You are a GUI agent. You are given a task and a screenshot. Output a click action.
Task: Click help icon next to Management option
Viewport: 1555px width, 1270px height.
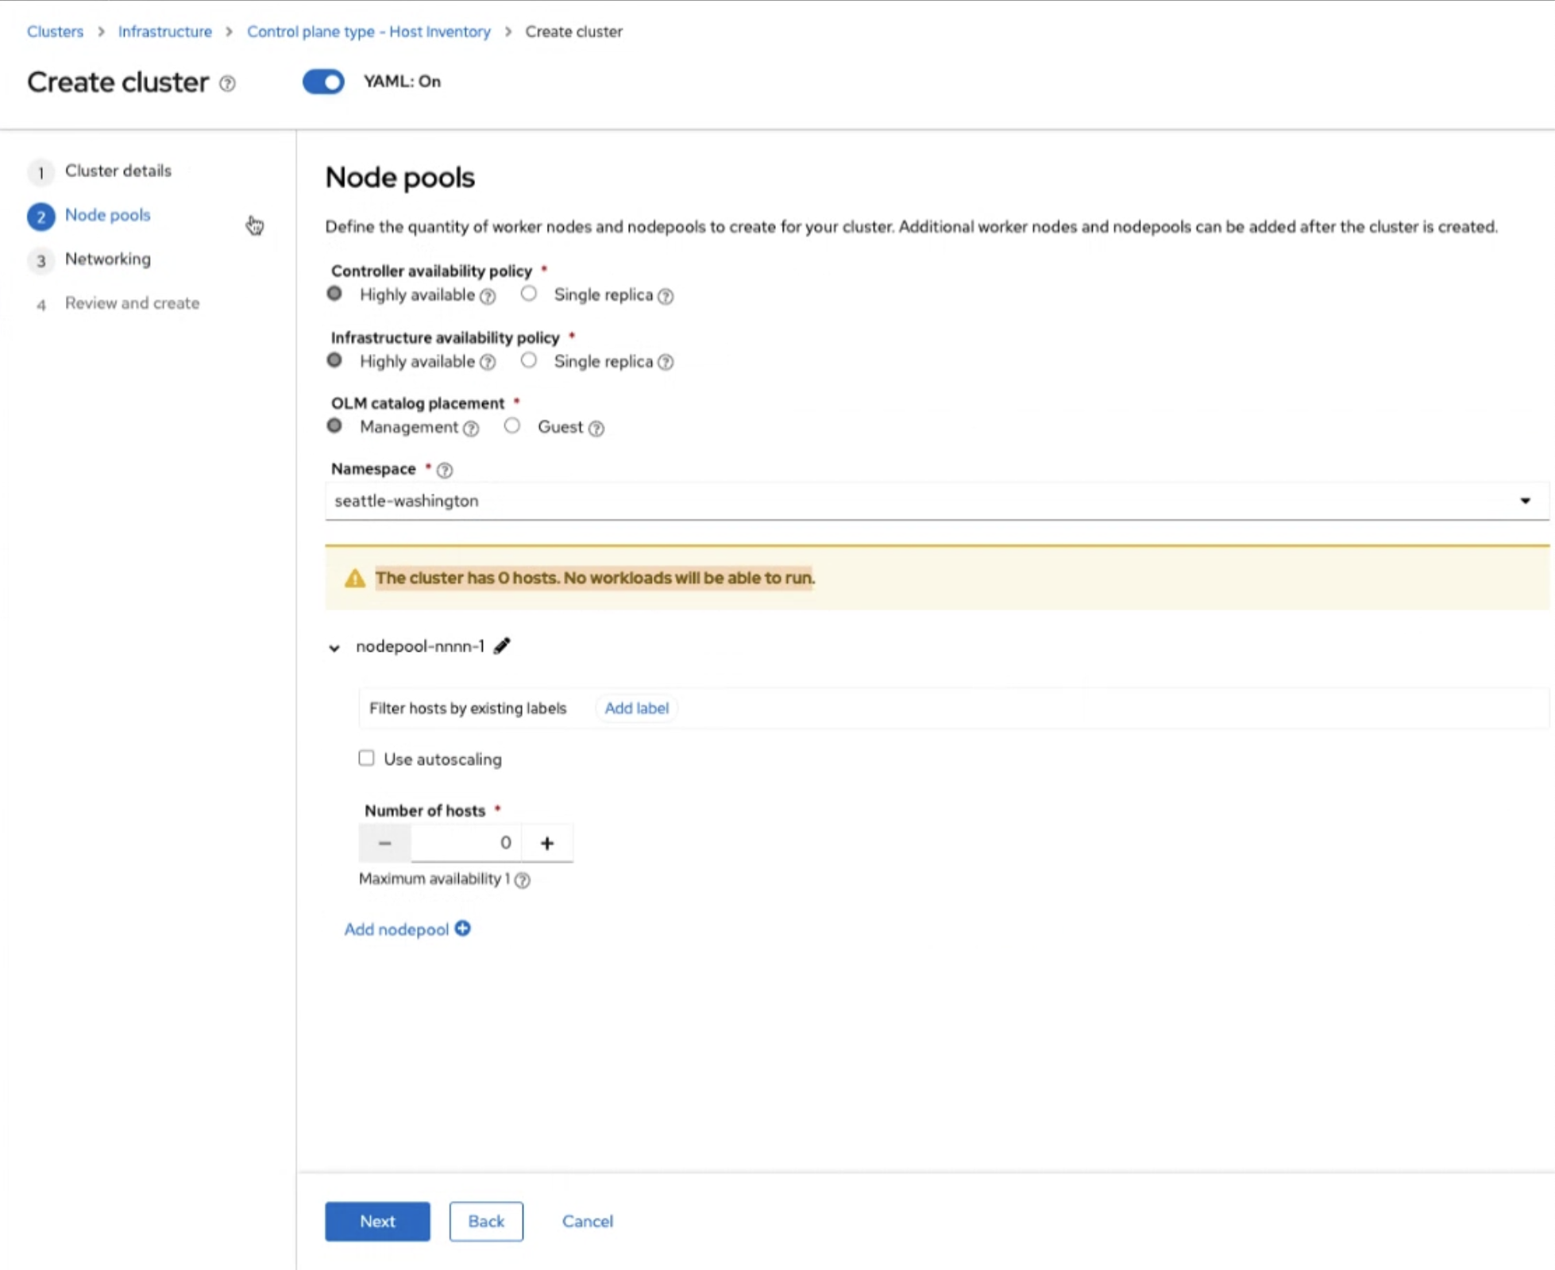(x=471, y=429)
